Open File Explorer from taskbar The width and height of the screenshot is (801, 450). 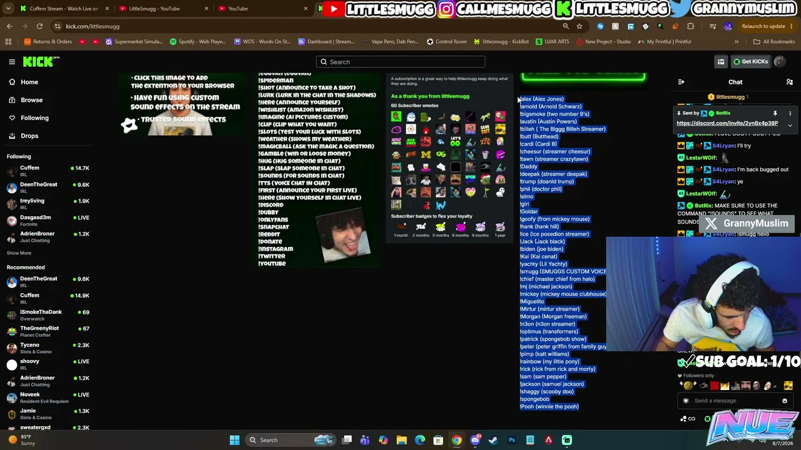[402, 440]
